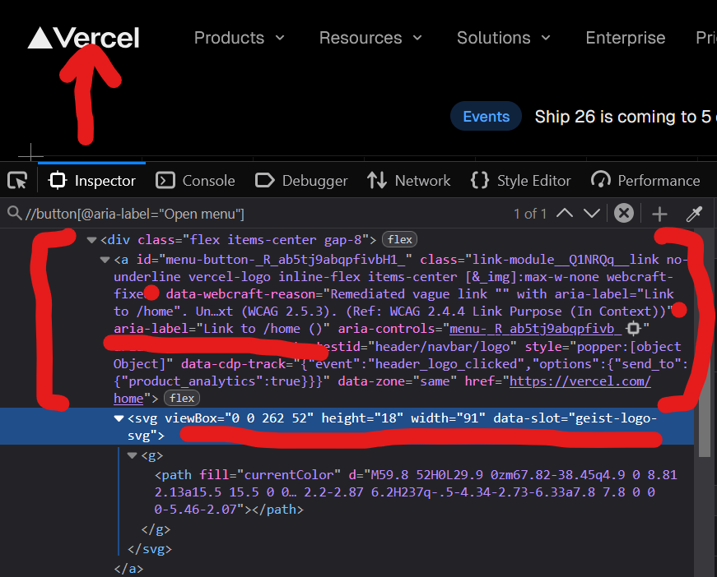717x577 pixels.
Task: Collapse the g element node
Action: point(133,455)
